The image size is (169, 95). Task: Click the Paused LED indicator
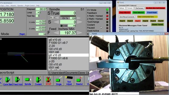pyautogui.click(x=107, y=28)
